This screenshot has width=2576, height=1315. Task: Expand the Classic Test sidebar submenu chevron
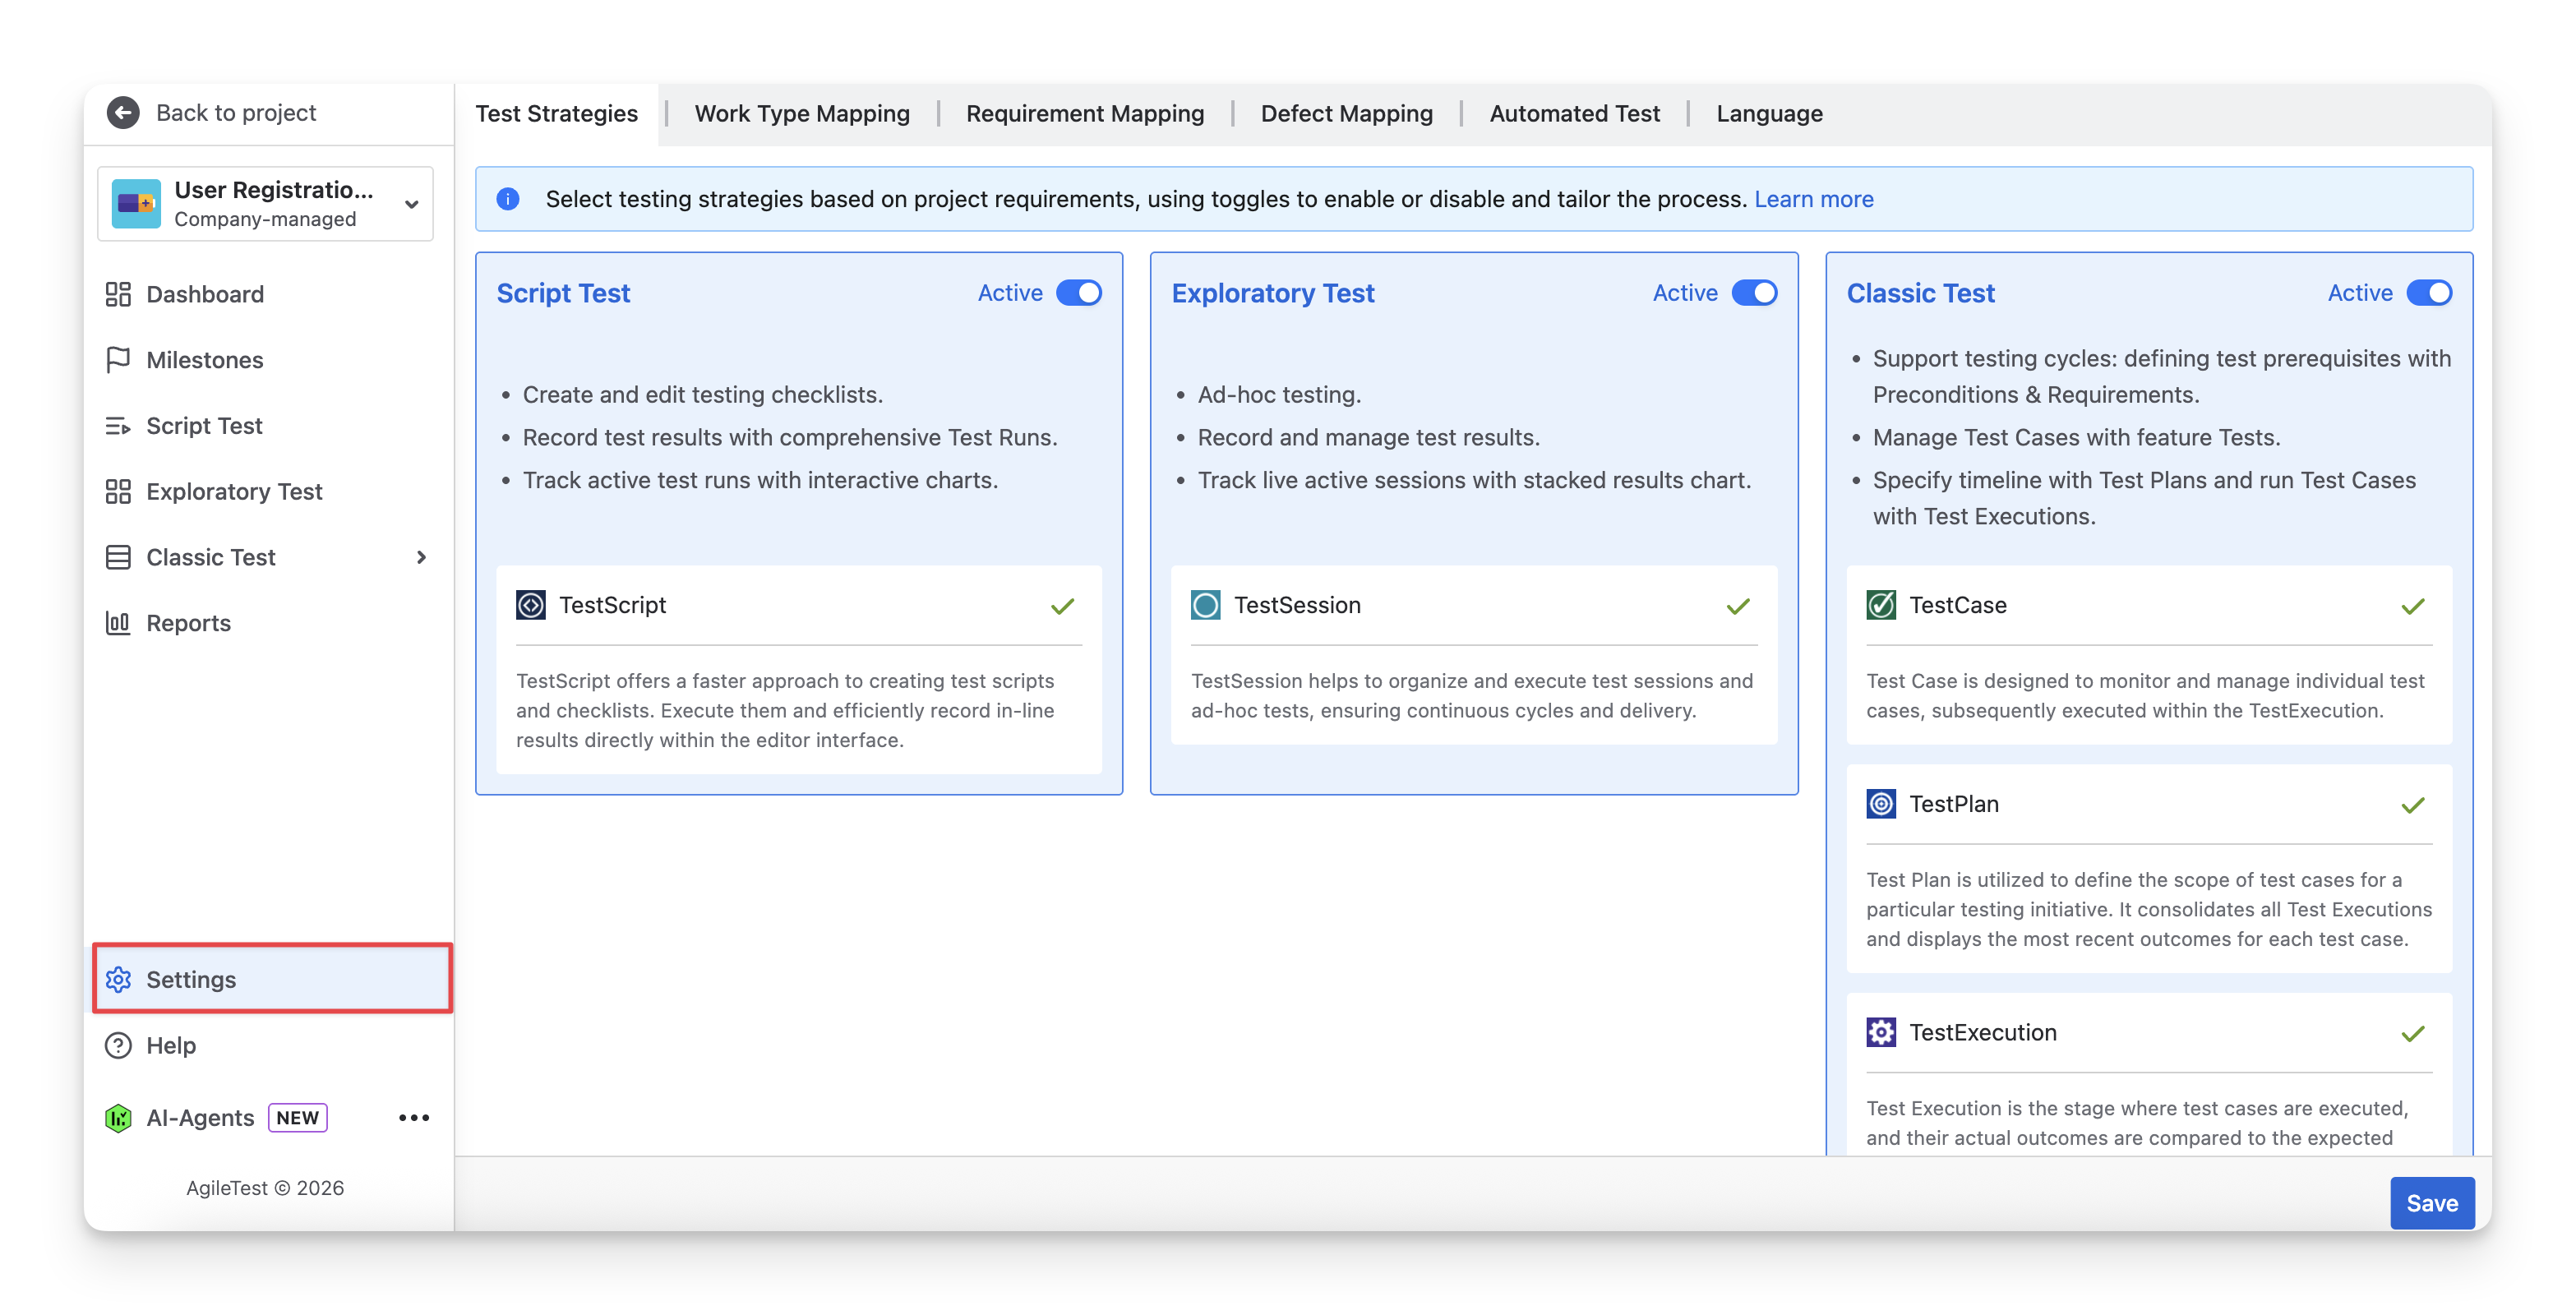click(x=421, y=557)
